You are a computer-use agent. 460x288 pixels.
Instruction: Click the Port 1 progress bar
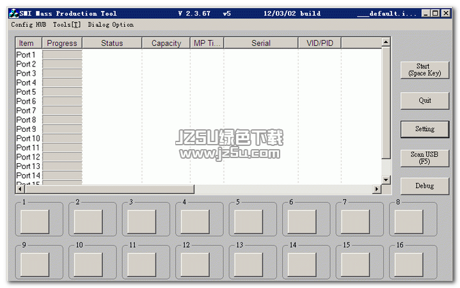pyautogui.click(x=62, y=54)
